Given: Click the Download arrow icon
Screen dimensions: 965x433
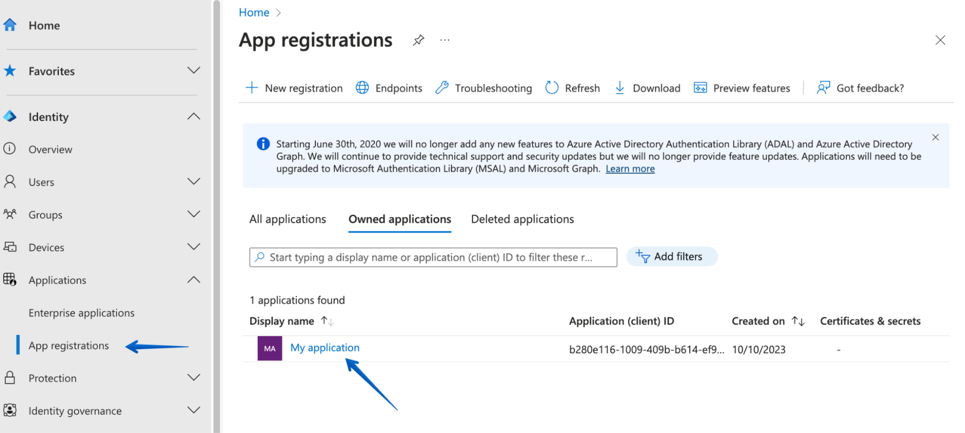Looking at the screenshot, I should coord(620,88).
